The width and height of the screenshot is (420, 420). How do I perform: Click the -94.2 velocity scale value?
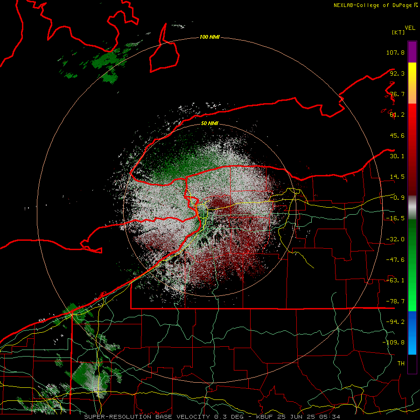pyautogui.click(x=395, y=322)
